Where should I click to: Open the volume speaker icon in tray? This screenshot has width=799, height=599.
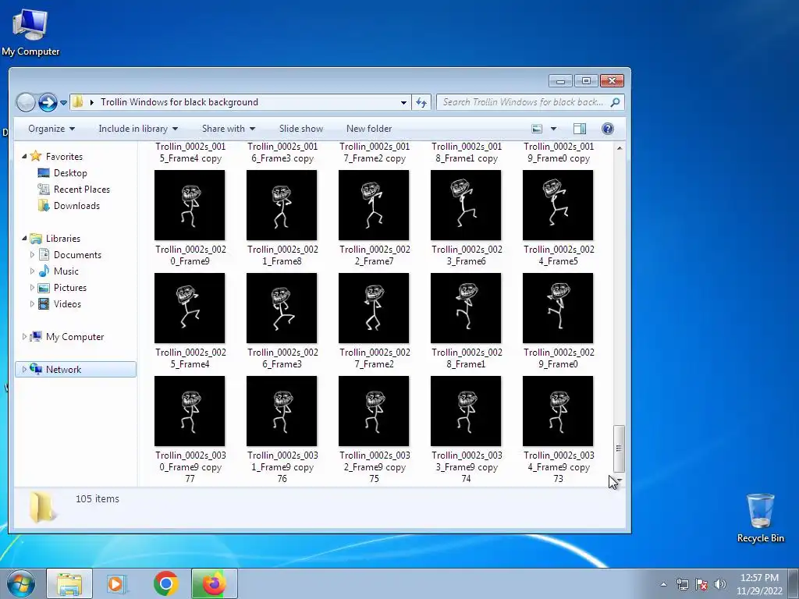click(720, 584)
